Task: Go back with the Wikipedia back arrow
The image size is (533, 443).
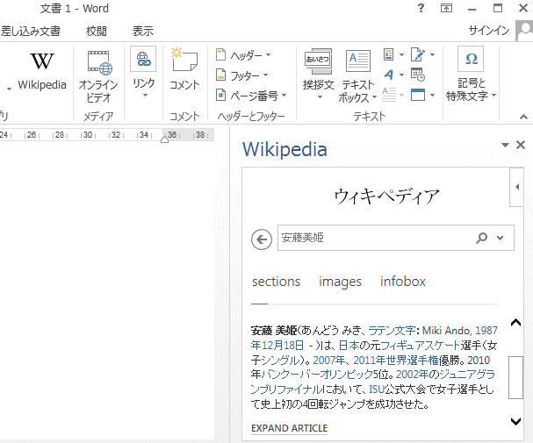Action: click(x=262, y=239)
